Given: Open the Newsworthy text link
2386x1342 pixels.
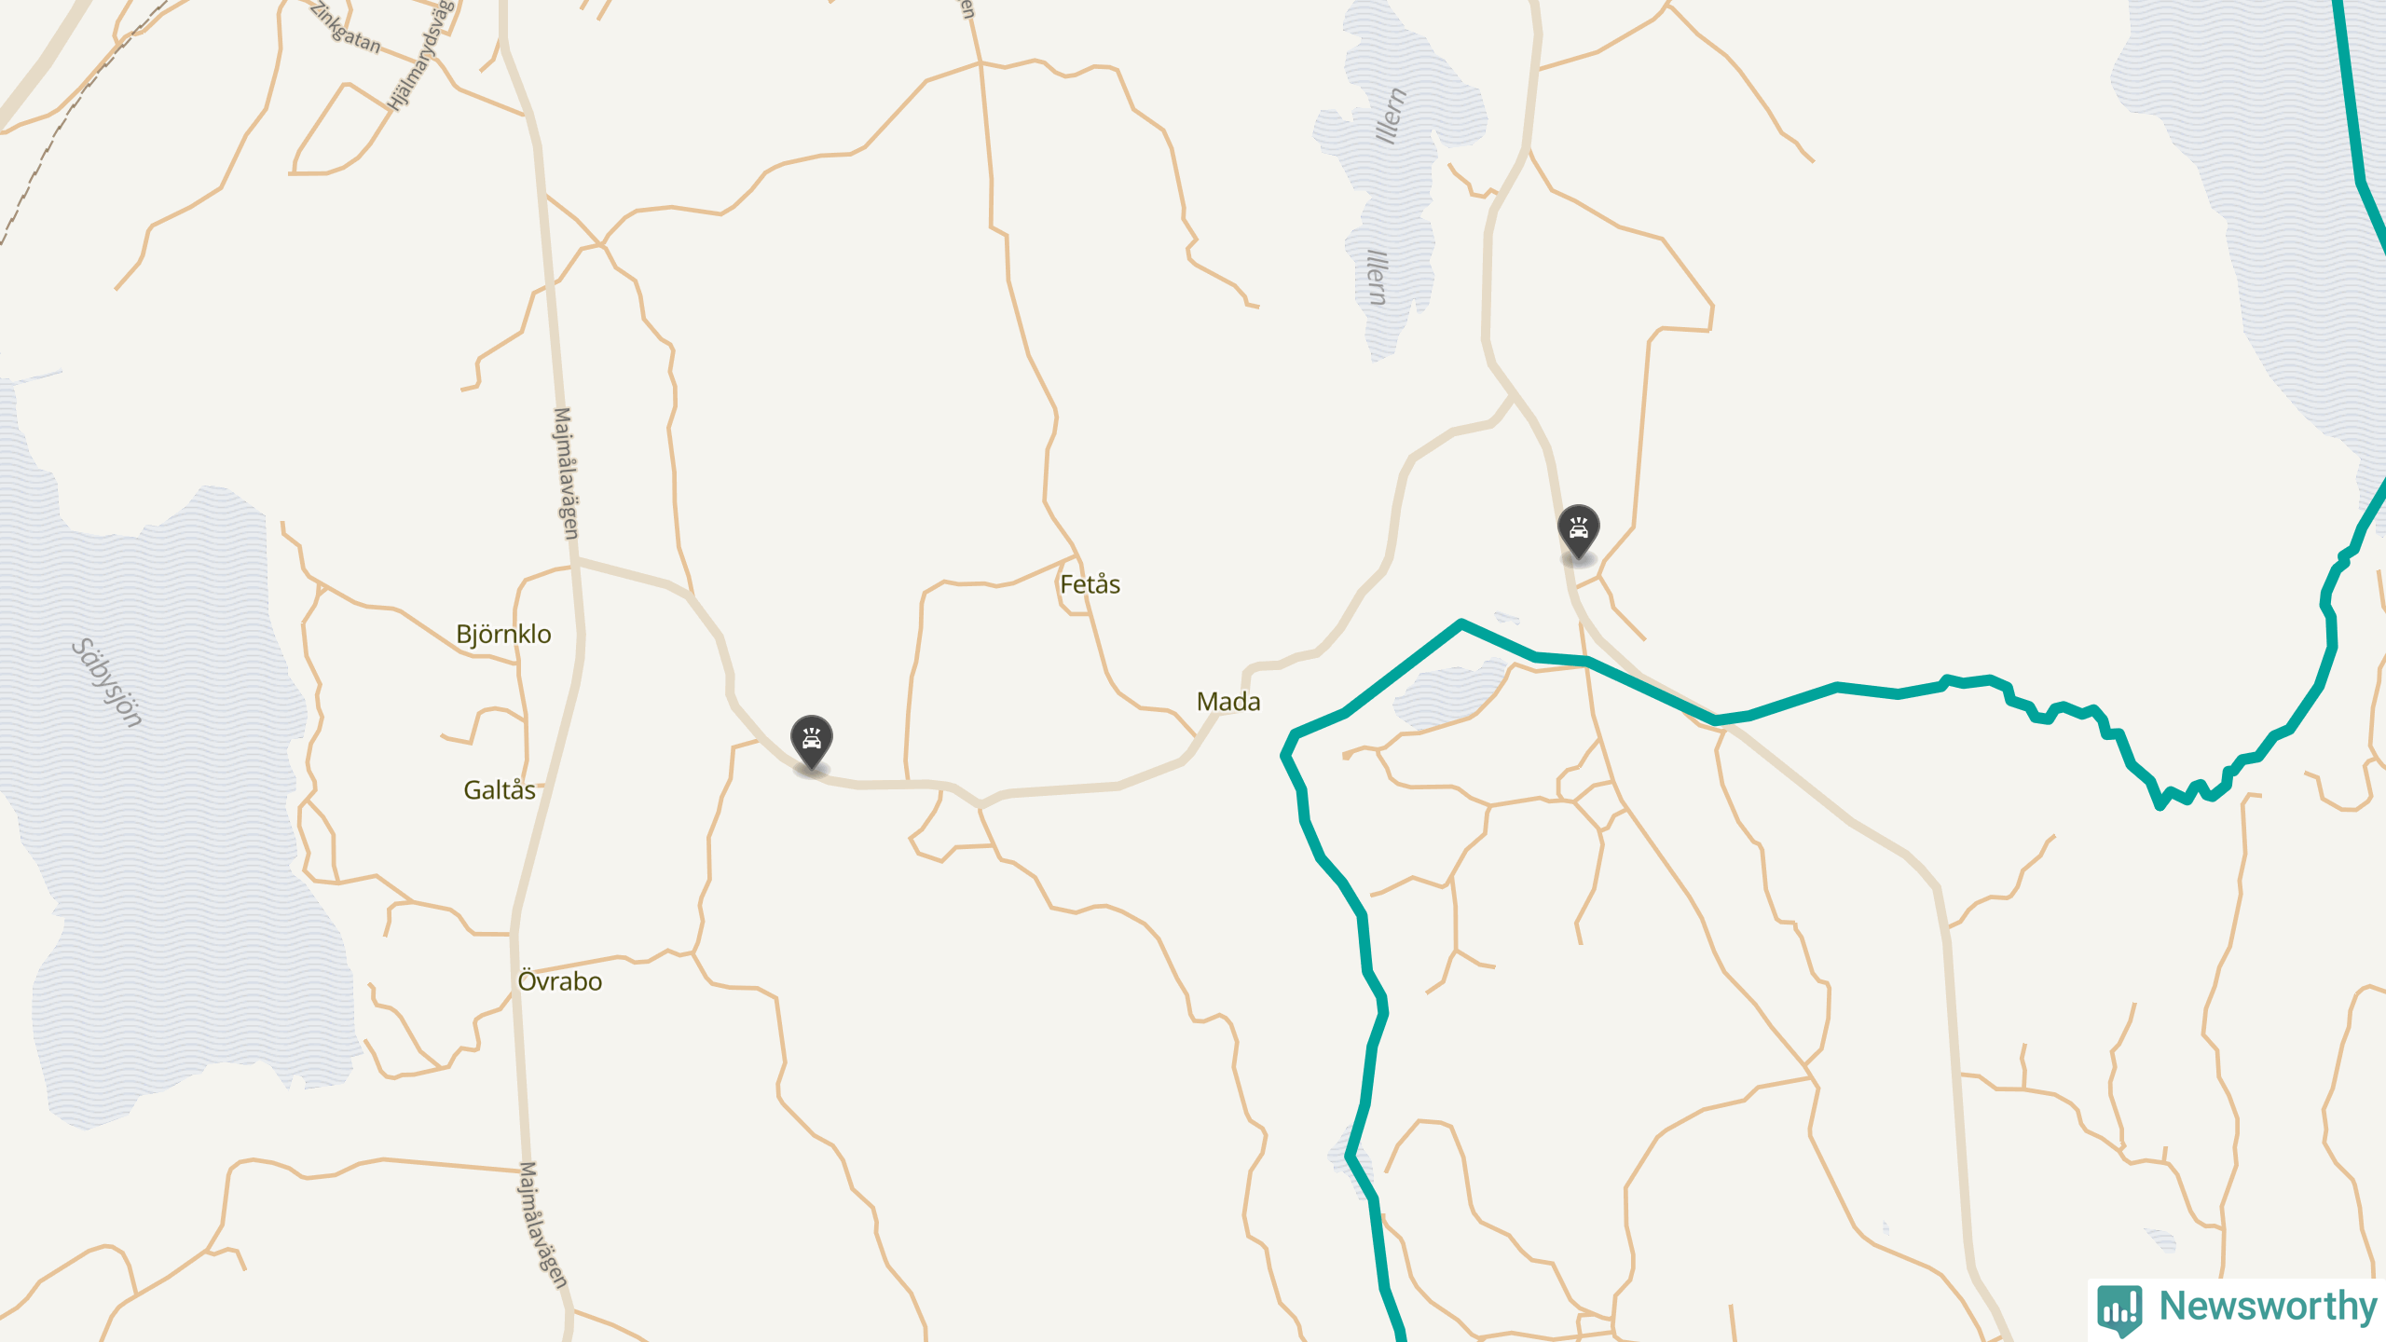Looking at the screenshot, I should tap(2268, 1307).
